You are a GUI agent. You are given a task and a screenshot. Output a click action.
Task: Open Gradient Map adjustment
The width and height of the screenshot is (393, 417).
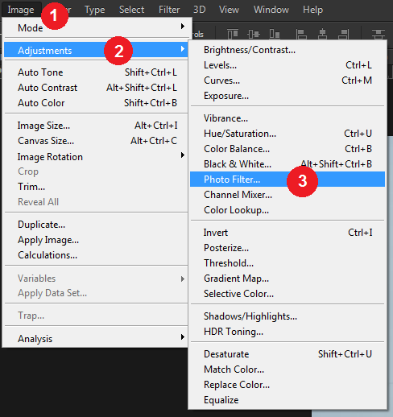pos(288,279)
